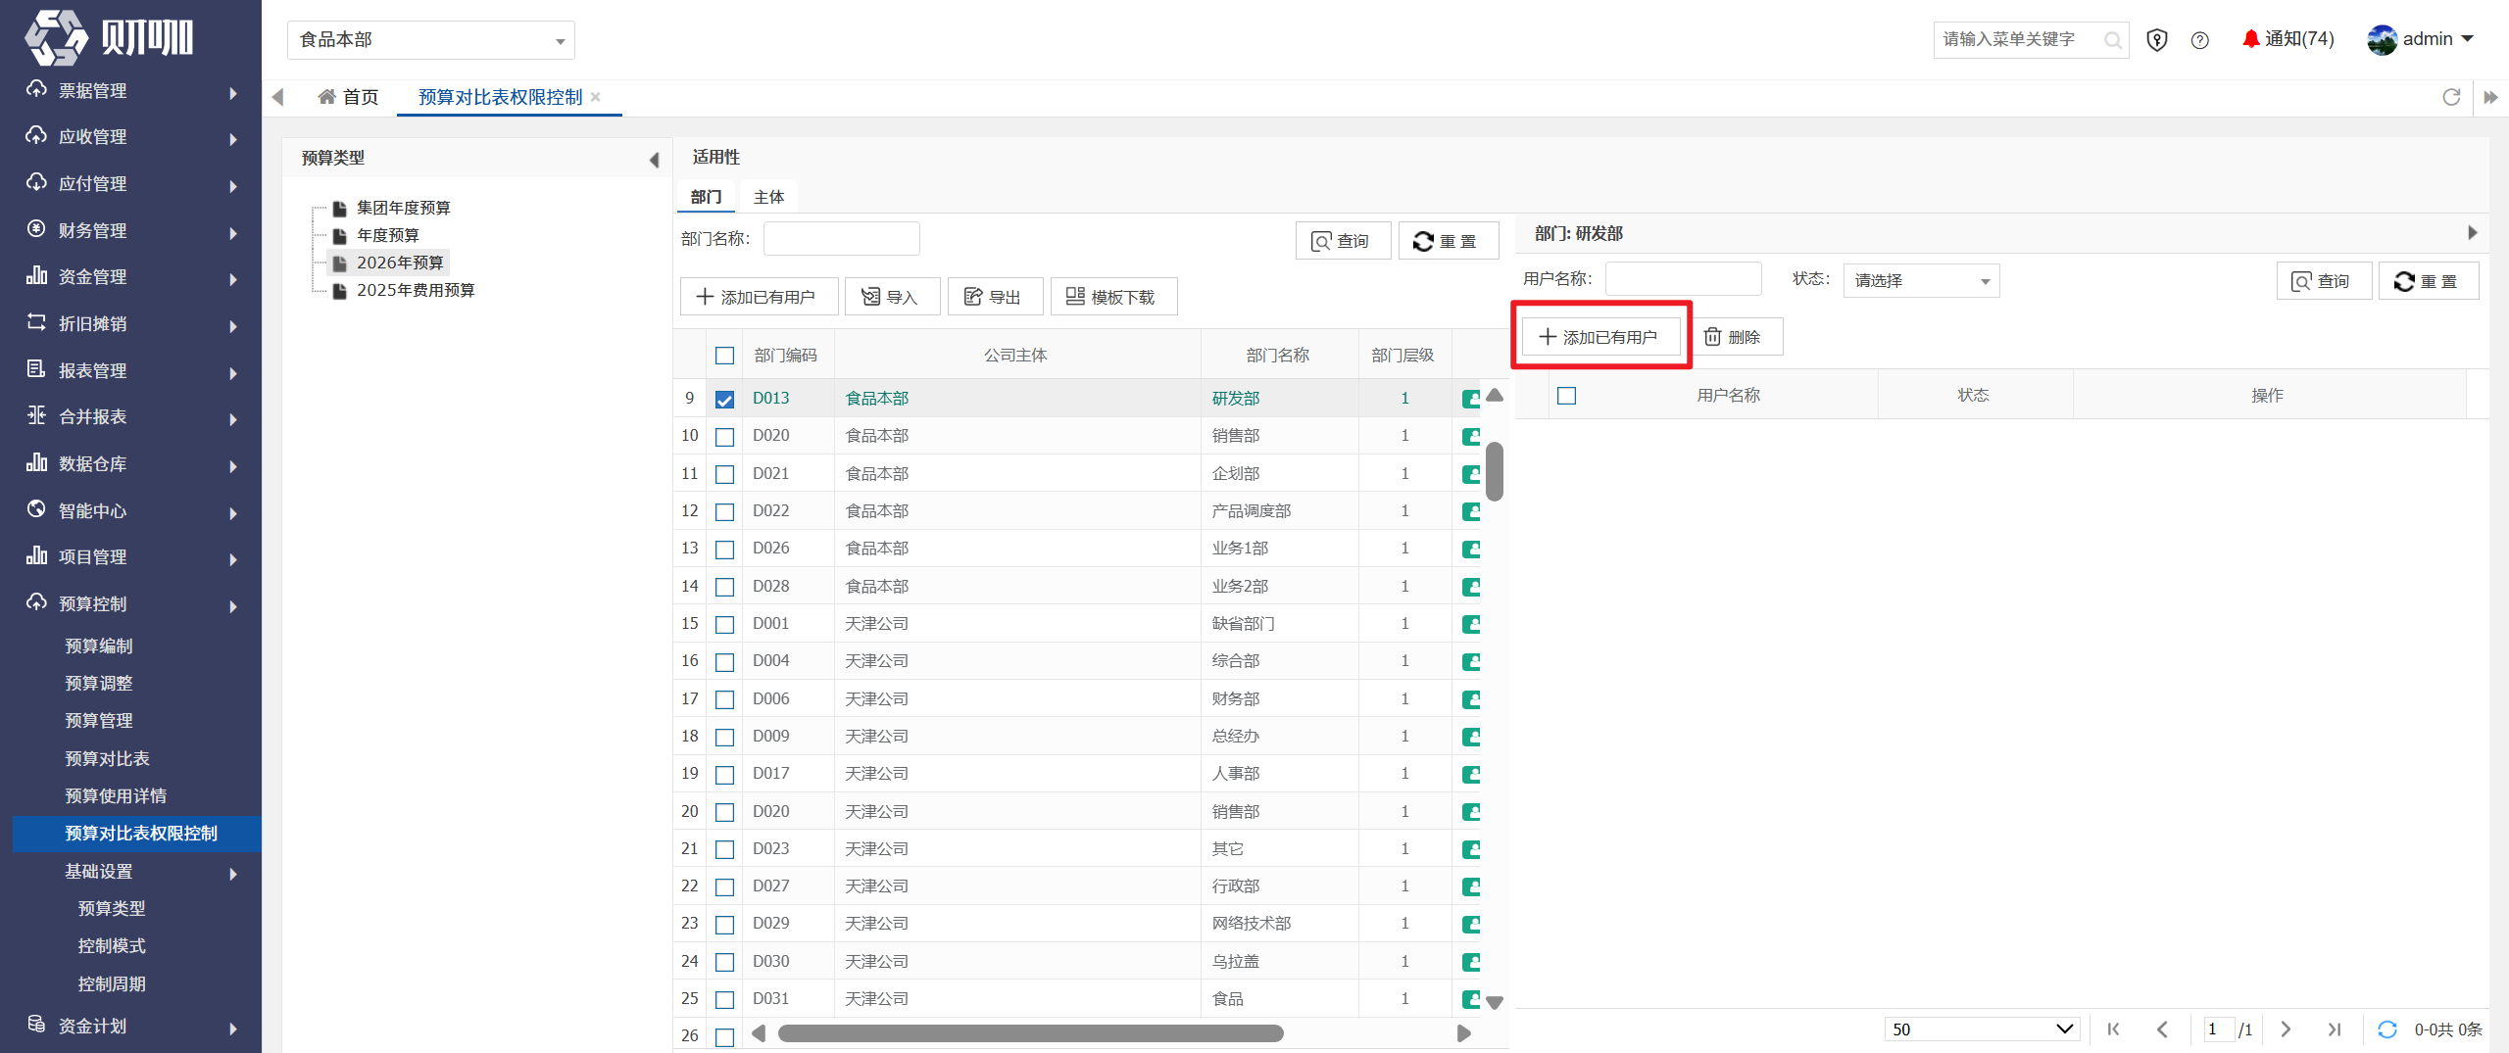Click the page refresh icon beside tabs

[x=2451, y=97]
